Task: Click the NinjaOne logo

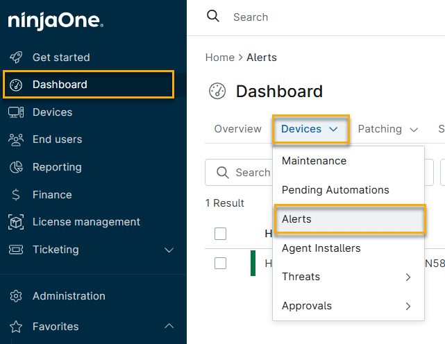Action: [x=56, y=21]
